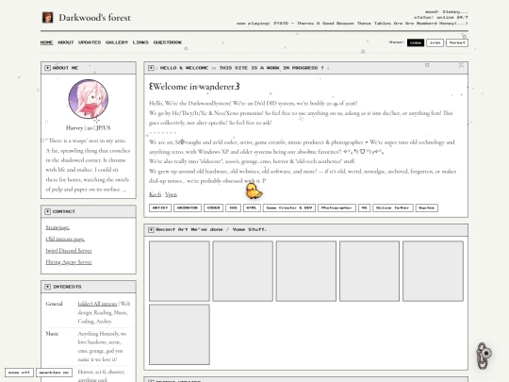The width and height of the screenshot is (509, 382).
Task: Toggle the sparkles on button
Action: click(54, 373)
